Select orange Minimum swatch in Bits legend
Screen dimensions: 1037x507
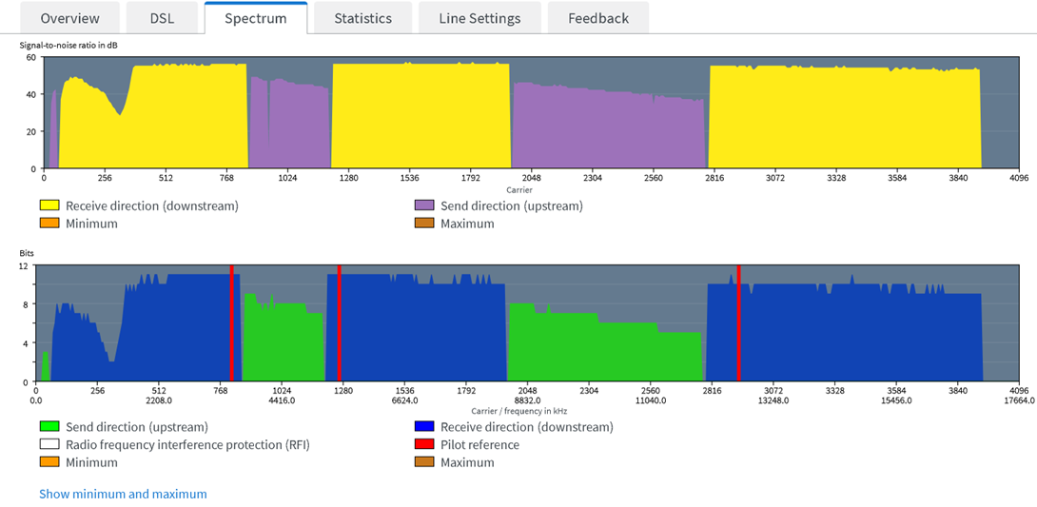49,462
